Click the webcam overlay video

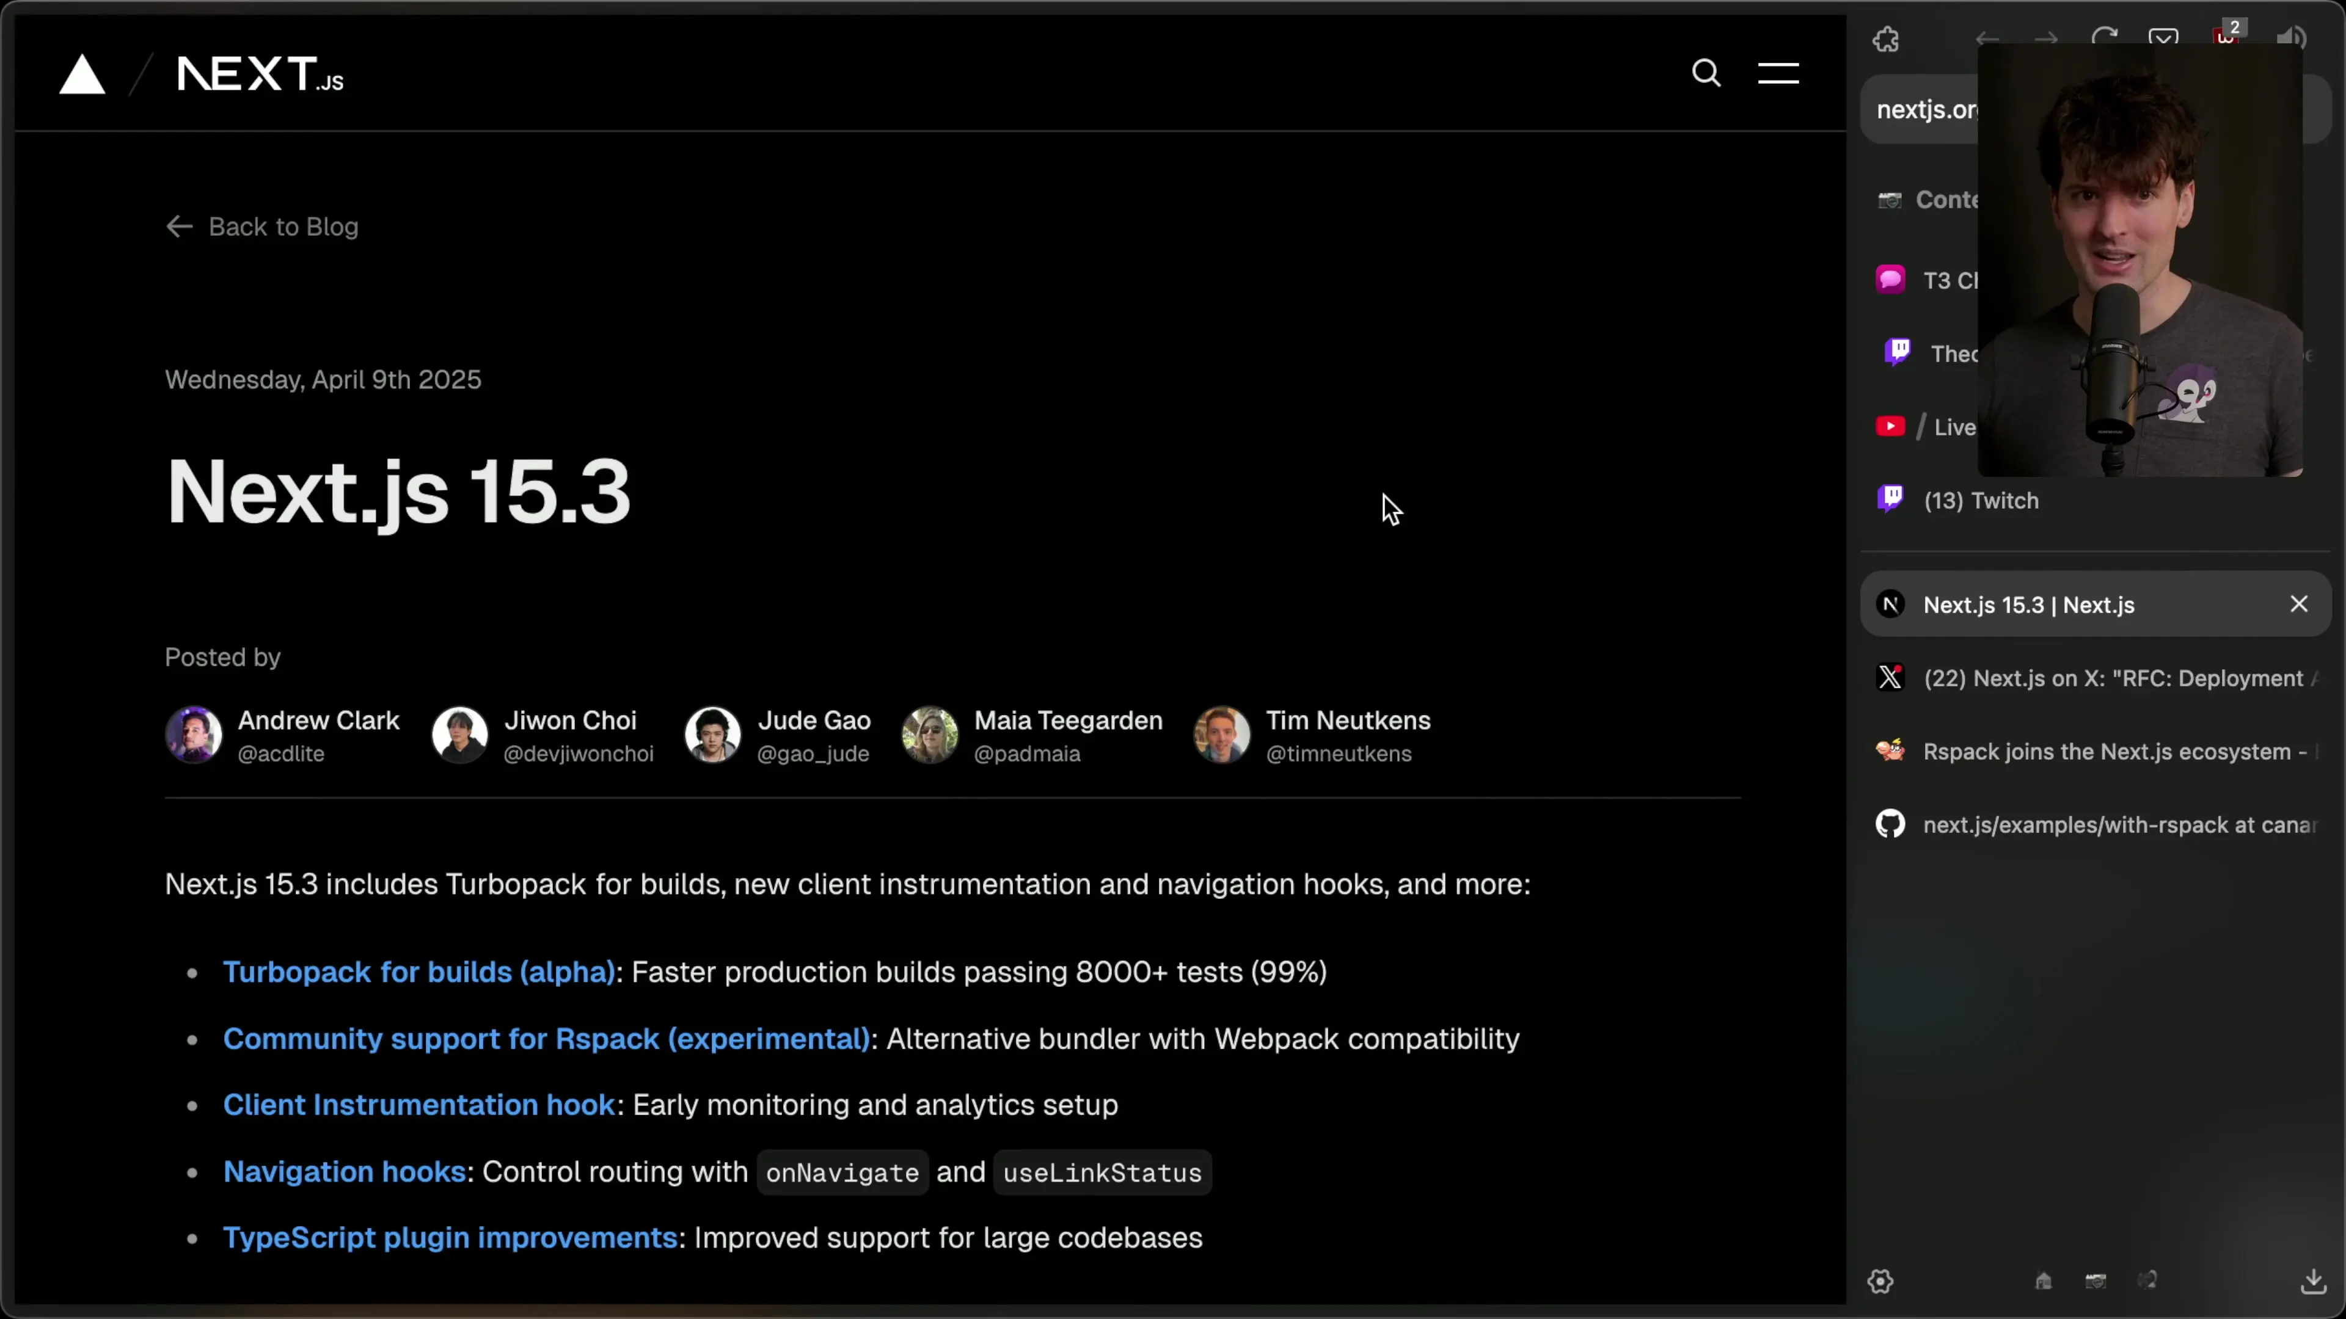point(2140,260)
